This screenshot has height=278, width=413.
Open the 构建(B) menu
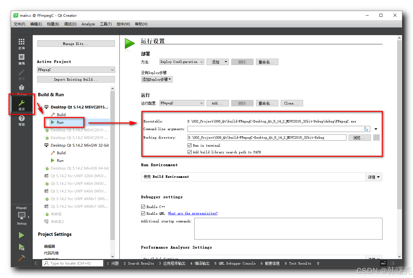click(53, 24)
